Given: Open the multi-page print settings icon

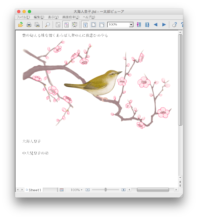Looking at the screenshot, I should coord(37,25).
